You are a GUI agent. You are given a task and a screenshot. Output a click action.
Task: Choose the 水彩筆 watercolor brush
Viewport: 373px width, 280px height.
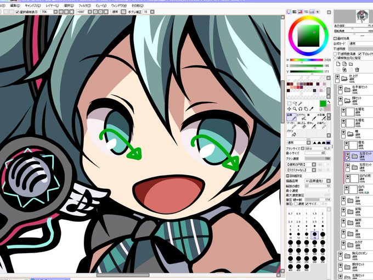pos(321,117)
